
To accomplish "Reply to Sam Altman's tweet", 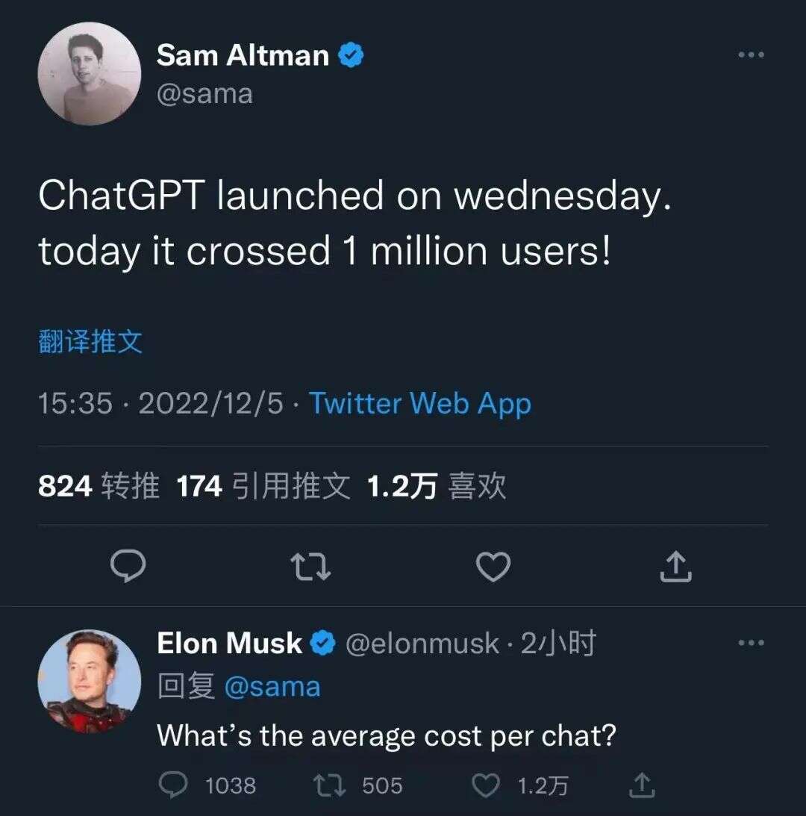I will coord(128,566).
